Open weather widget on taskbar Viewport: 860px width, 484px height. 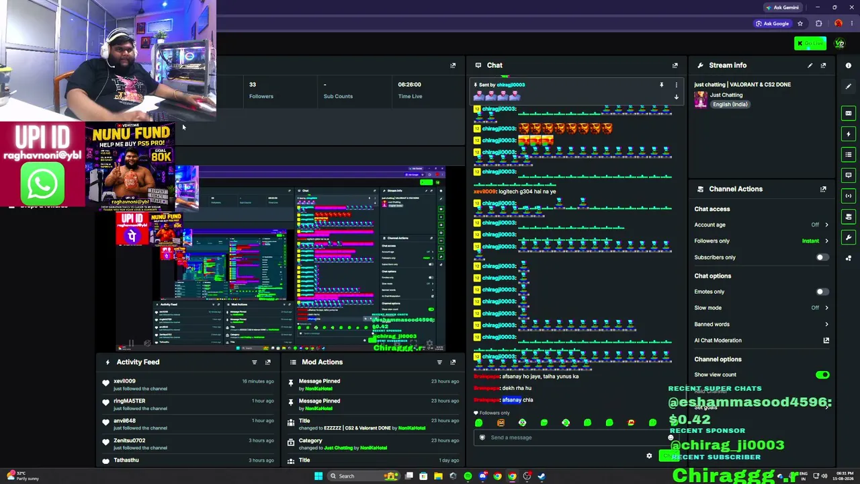(24, 476)
